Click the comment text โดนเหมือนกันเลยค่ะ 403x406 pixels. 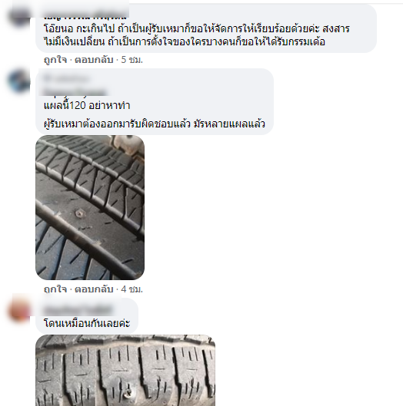click(x=87, y=323)
